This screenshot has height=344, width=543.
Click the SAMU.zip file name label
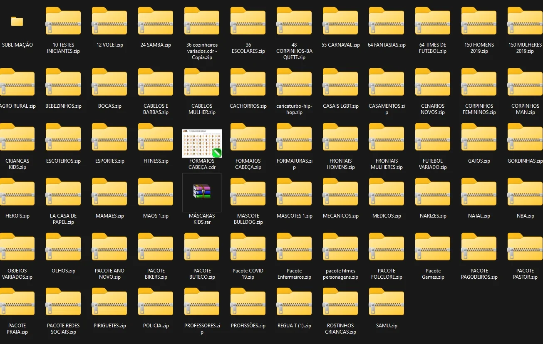(387, 326)
